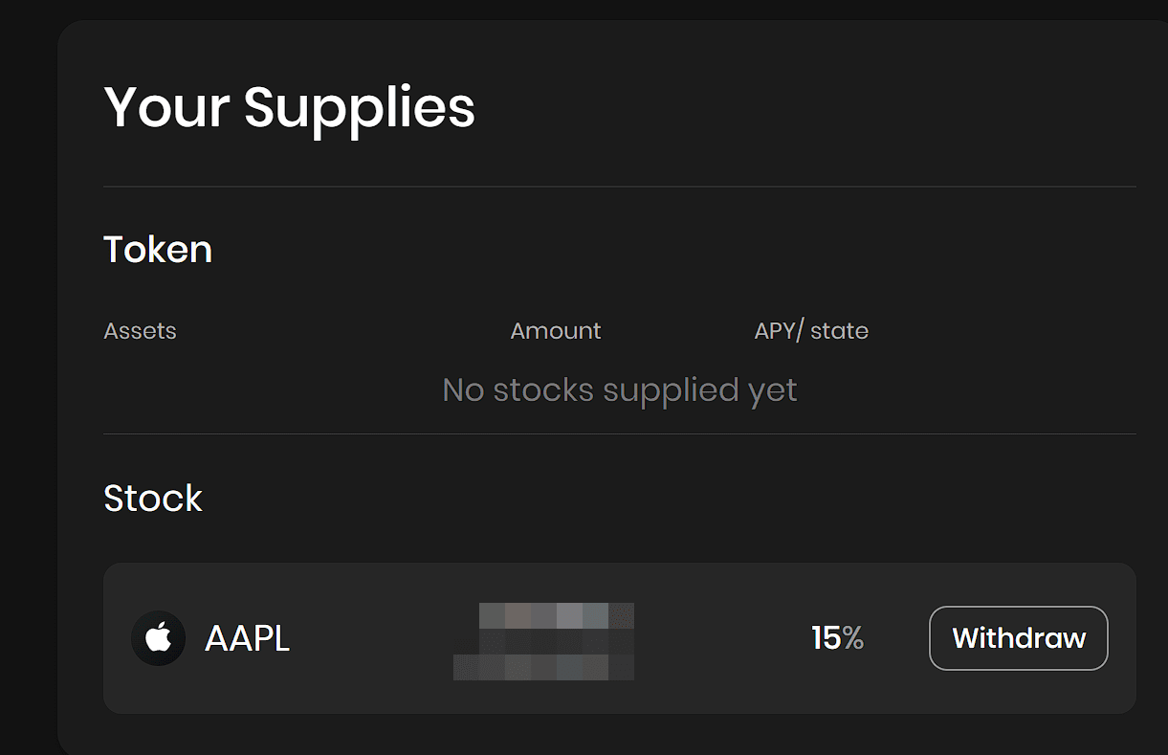Screen dimensions: 1168x755
Task: Sort by the Amount column header
Action: pyautogui.click(x=555, y=331)
